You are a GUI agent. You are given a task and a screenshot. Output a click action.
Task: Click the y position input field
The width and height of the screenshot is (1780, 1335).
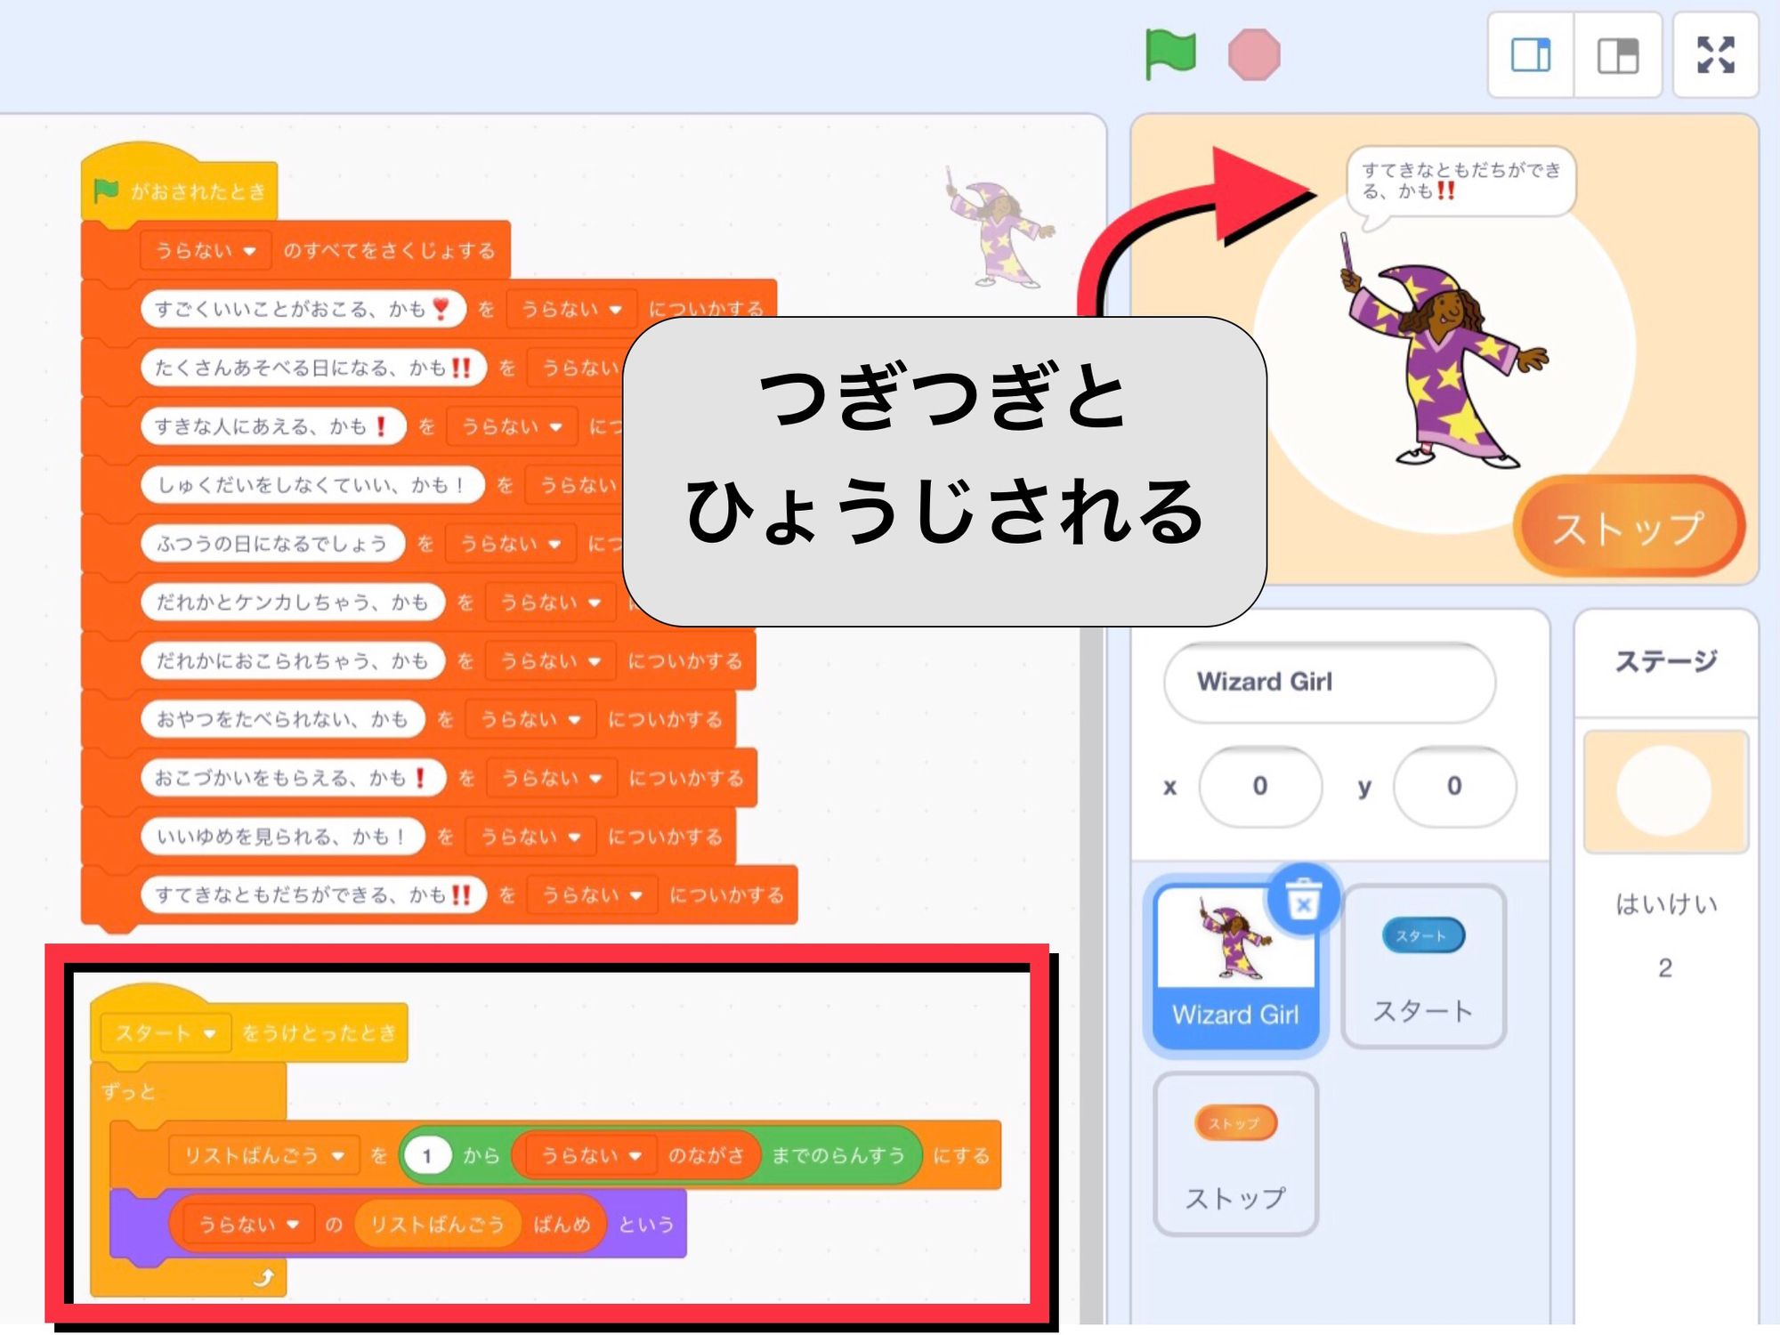tap(1454, 786)
